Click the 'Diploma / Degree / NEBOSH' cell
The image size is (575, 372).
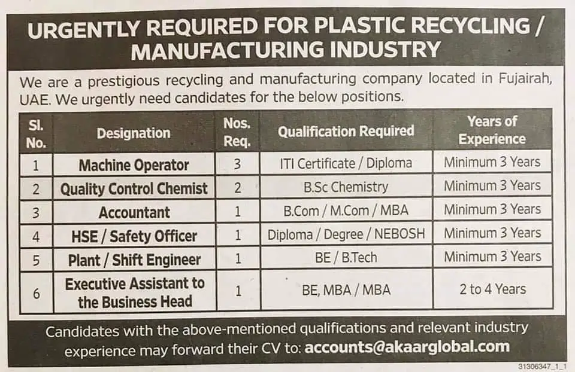click(x=346, y=234)
